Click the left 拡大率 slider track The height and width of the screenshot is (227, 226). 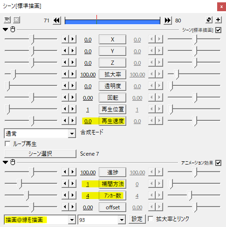point(31,74)
